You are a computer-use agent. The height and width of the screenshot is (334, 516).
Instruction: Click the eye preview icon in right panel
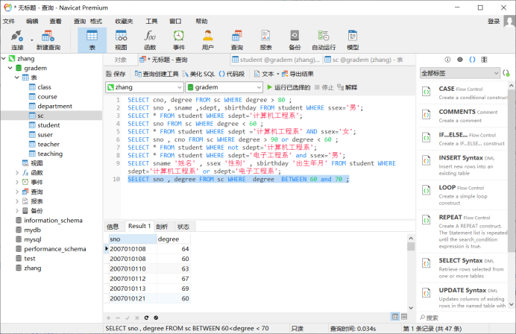pos(460,60)
